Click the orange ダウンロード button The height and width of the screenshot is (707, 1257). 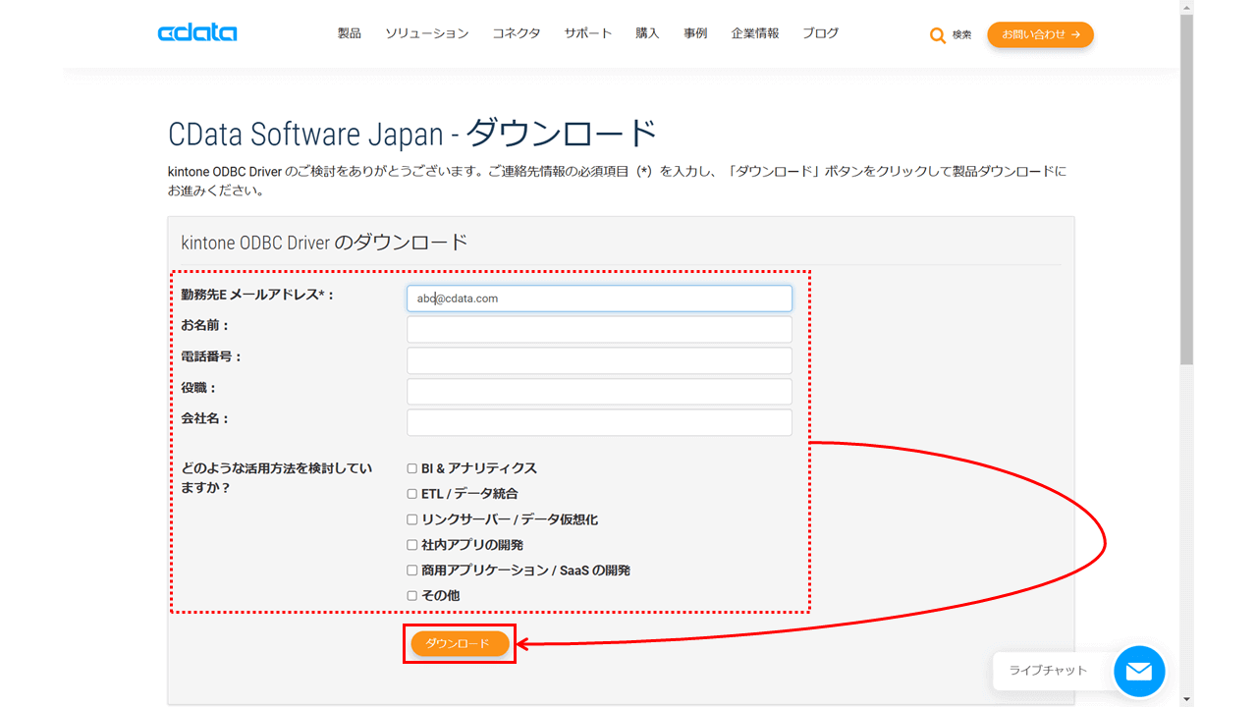point(460,643)
